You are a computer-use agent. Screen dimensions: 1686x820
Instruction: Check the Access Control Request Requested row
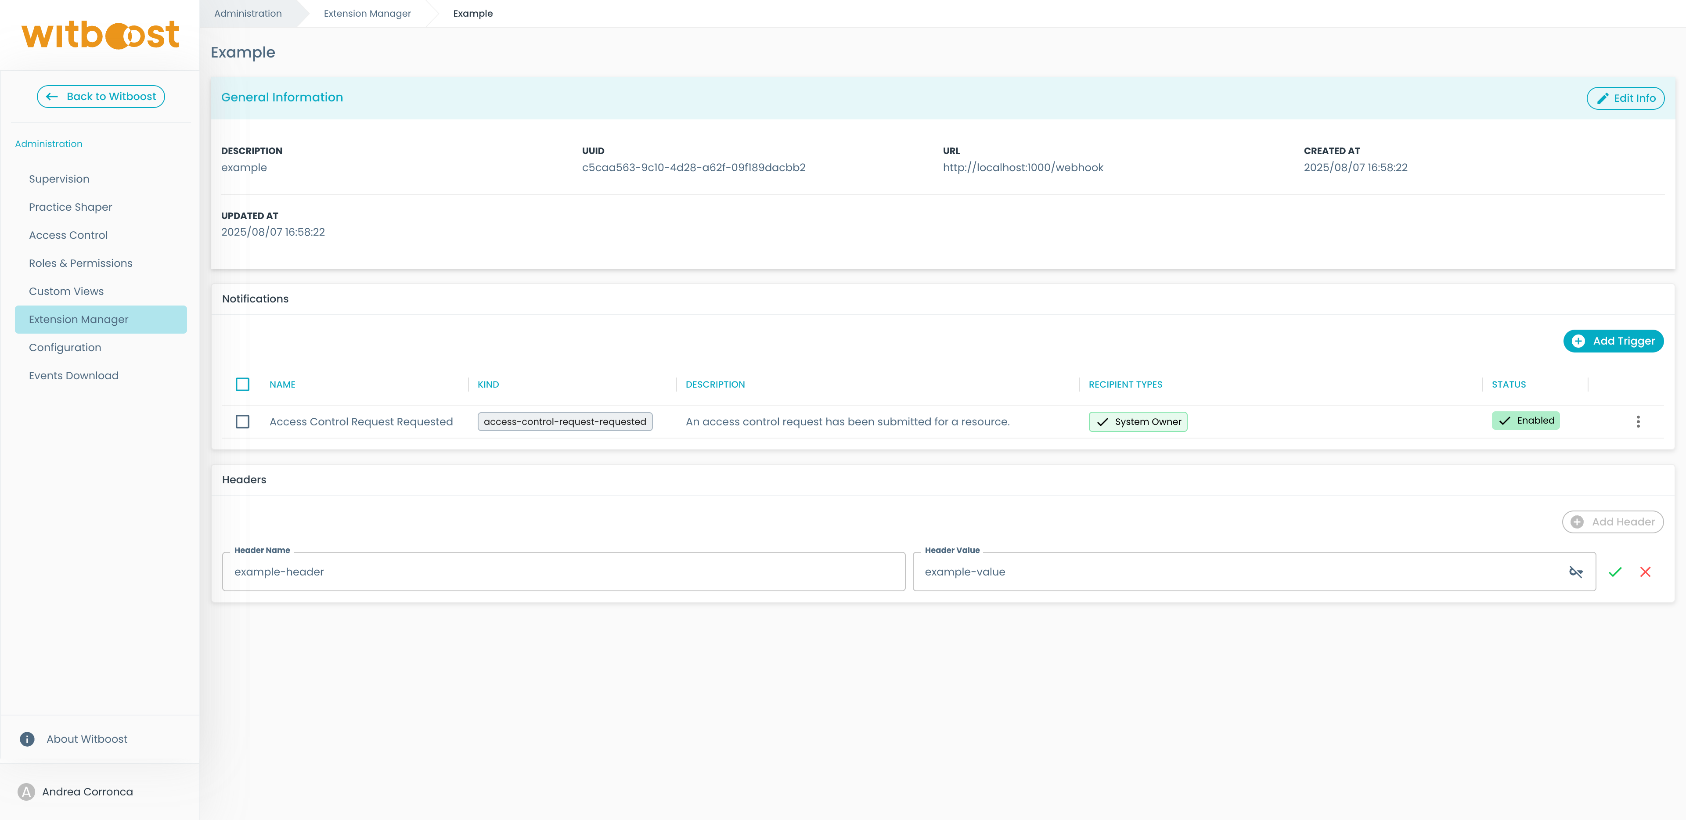tap(242, 421)
